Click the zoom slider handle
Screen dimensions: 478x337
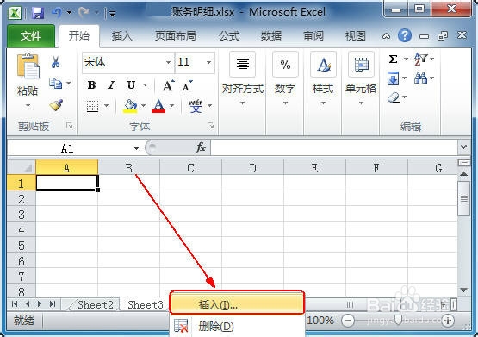[398, 320]
